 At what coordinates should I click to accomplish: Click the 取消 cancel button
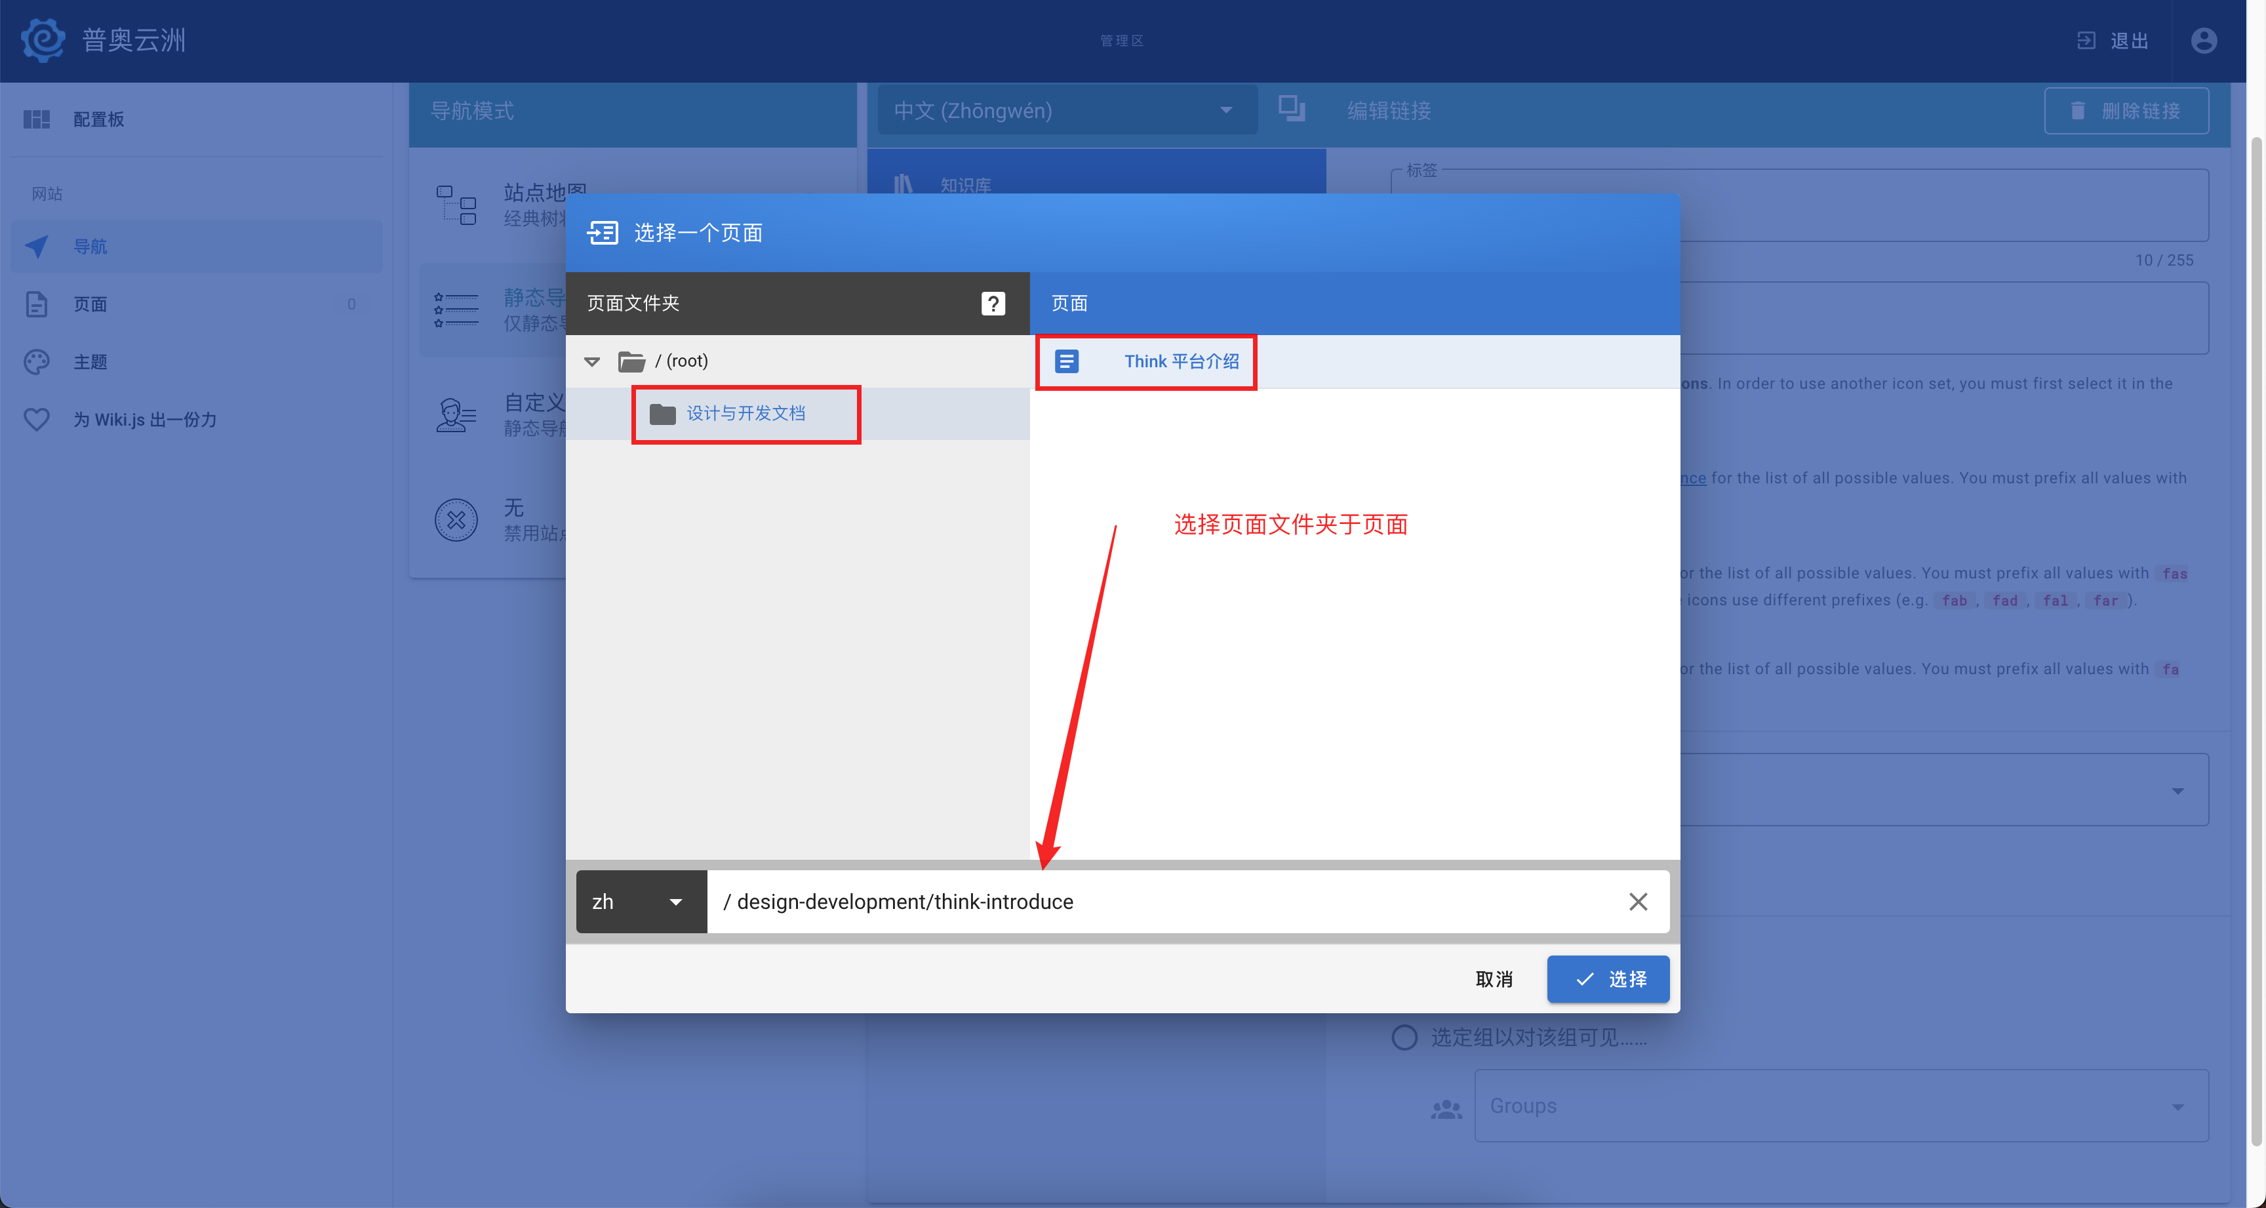pyautogui.click(x=1494, y=978)
